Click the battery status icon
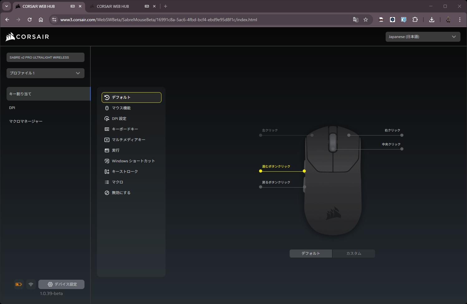Viewport: 467px width, 304px height. (x=19, y=284)
